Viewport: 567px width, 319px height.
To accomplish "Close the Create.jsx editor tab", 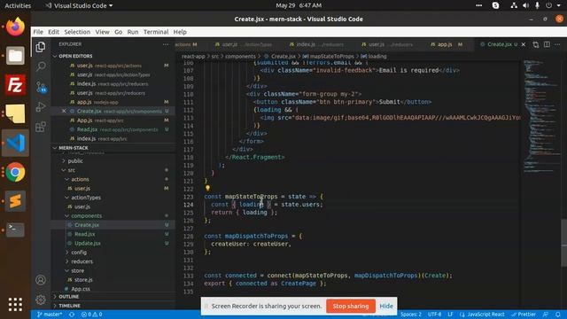I will pyautogui.click(x=524, y=44).
